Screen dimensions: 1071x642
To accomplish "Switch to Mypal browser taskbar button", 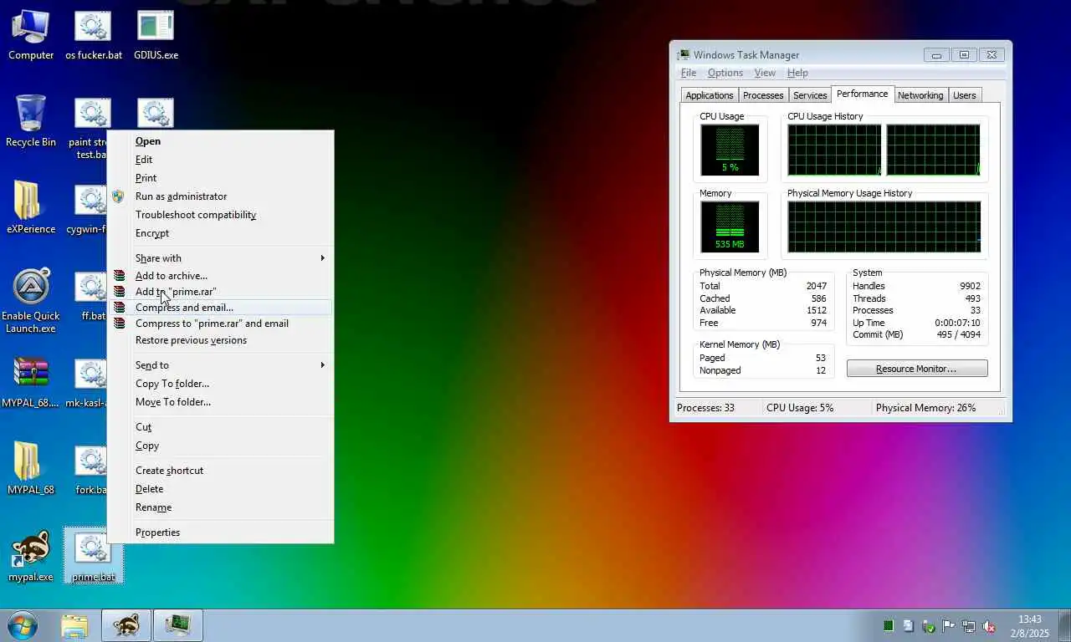I will click(126, 625).
